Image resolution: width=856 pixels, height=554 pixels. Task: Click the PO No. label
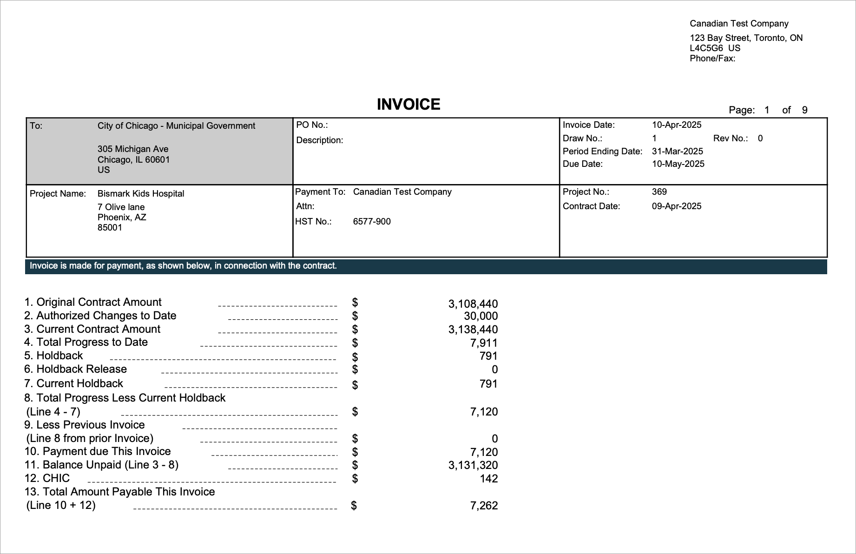tap(312, 125)
